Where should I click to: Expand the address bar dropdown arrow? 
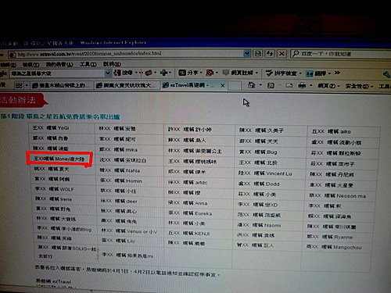(246, 54)
